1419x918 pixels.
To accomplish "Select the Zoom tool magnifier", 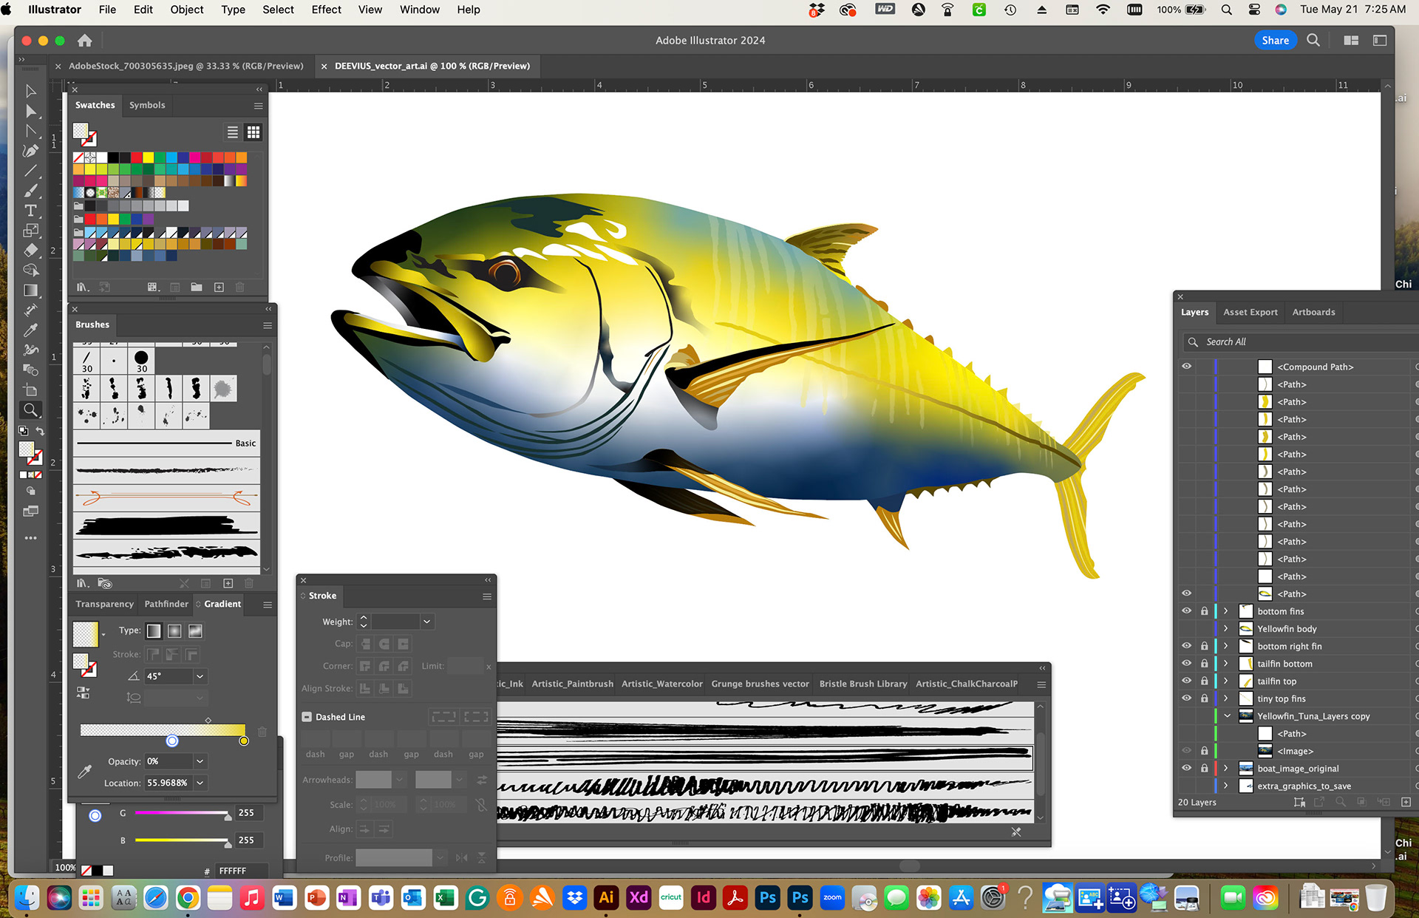I will pos(30,410).
